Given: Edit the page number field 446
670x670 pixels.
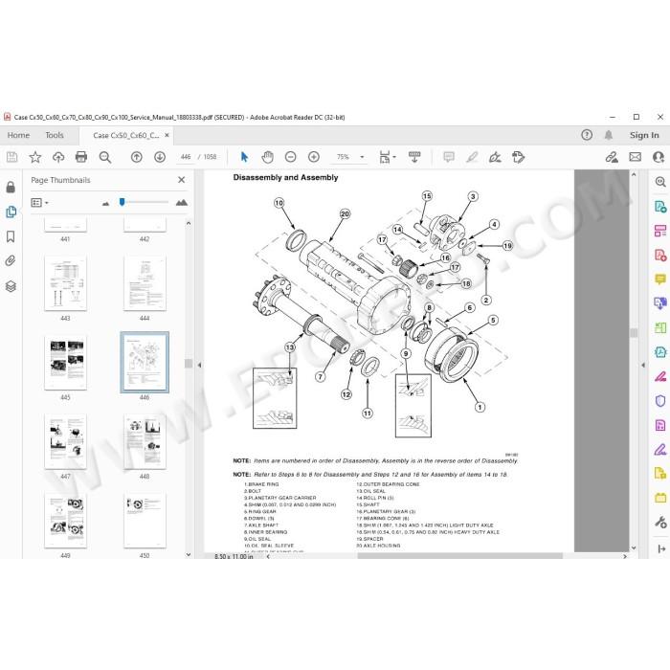Looking at the screenshot, I should click(x=186, y=157).
